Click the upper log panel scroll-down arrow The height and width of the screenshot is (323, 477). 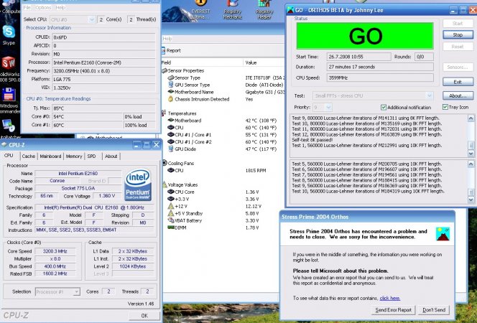pos(471,154)
